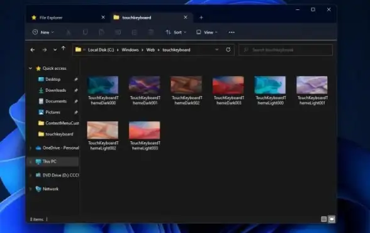Click the Copy icon in toolbar

pyautogui.click(x=85, y=32)
